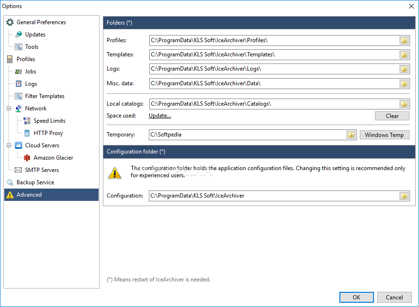
Task: Click the Backup Service gear icon
Action: (x=10, y=182)
